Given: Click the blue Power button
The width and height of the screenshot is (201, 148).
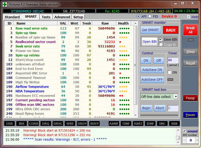Looking at the screenshot, I should (190, 115).
